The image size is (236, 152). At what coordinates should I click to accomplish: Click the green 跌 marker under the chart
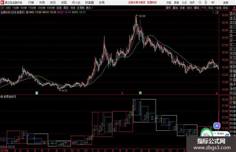pos(140,93)
